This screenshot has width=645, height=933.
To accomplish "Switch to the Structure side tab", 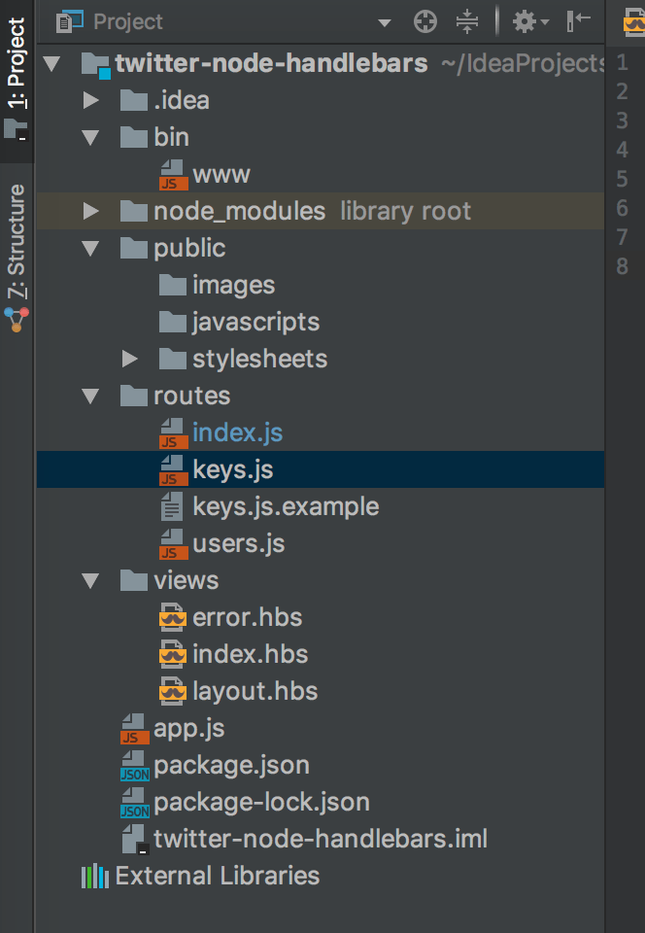I will [17, 243].
